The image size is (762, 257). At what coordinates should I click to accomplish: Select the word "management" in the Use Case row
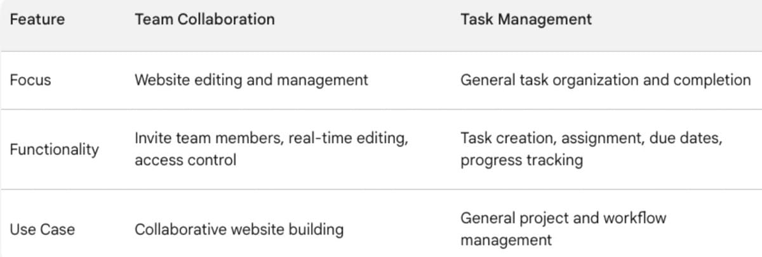coord(505,240)
